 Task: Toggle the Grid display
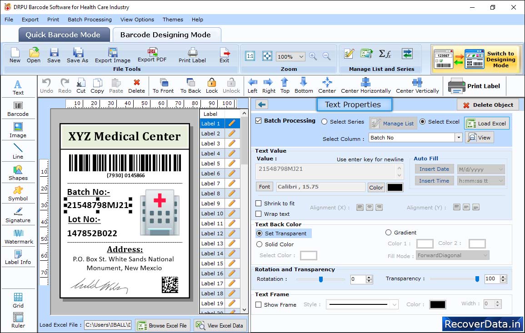click(x=18, y=300)
